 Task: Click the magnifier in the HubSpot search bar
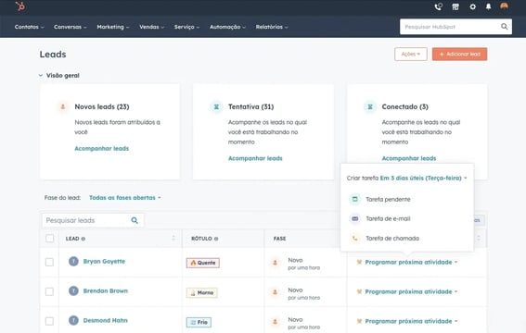click(x=504, y=27)
